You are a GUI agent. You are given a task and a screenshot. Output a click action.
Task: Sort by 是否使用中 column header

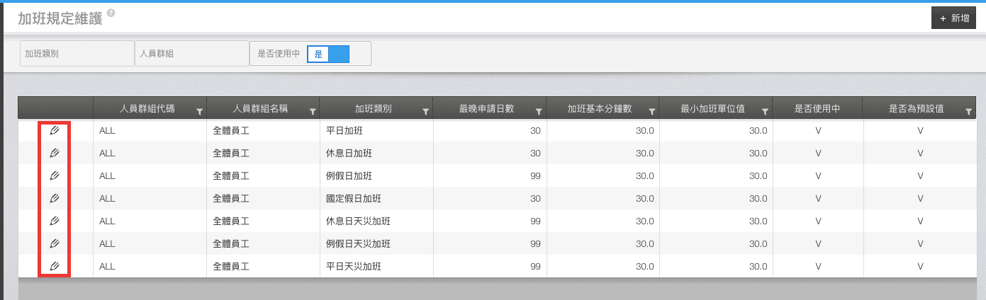817,110
